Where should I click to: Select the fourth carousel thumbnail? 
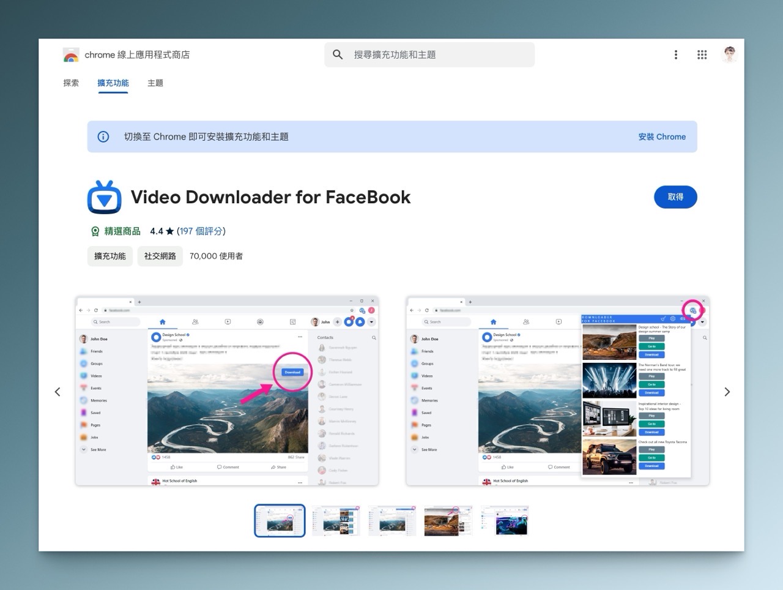pos(448,521)
